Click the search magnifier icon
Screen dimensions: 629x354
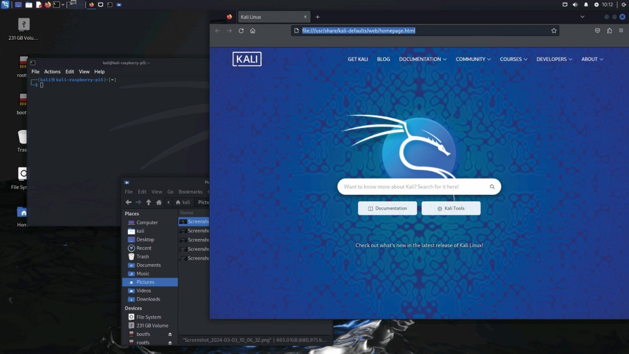coord(492,186)
